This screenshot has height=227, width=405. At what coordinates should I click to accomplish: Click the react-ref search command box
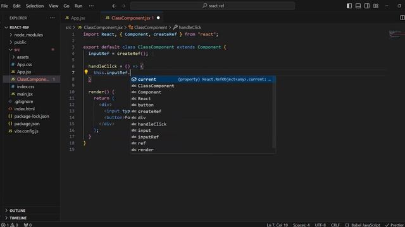213,6
